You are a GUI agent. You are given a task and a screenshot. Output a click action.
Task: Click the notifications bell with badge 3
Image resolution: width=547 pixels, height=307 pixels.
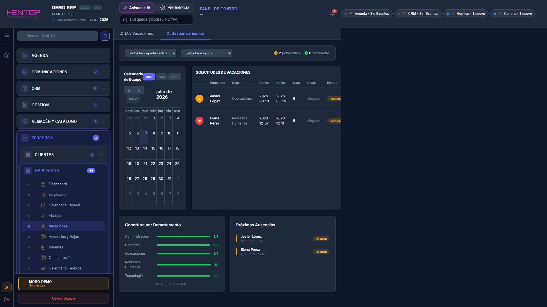click(x=332, y=13)
